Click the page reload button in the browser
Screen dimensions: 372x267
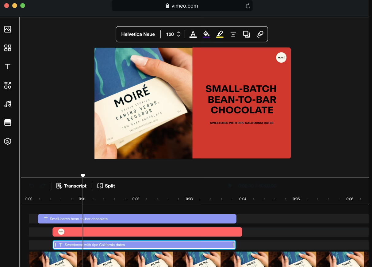click(248, 6)
